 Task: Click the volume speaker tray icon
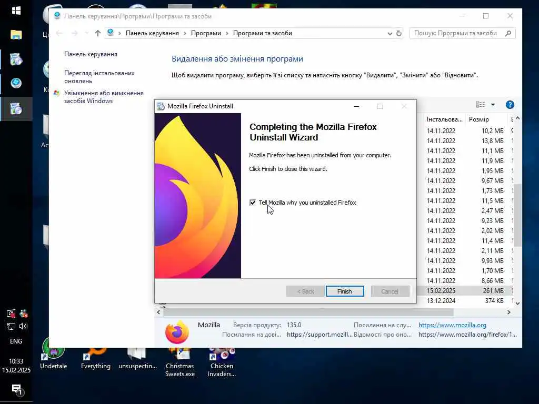23,326
